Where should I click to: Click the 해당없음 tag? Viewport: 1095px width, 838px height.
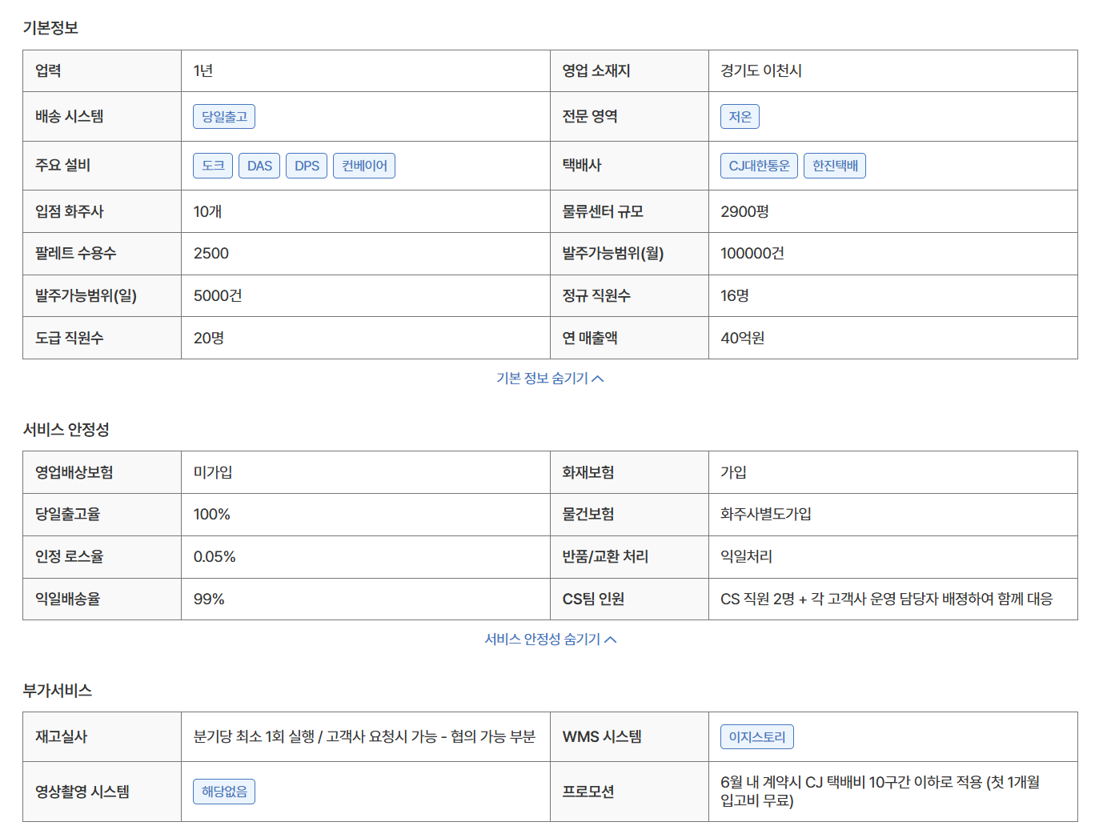tap(224, 792)
